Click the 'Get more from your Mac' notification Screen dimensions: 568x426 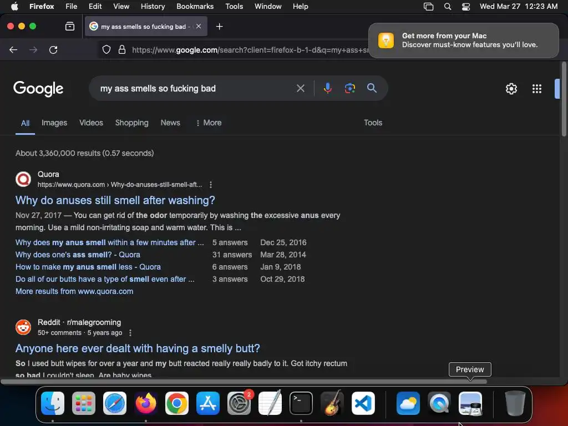click(464, 40)
